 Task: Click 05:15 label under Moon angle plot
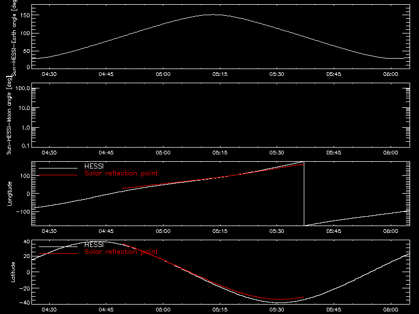(x=220, y=153)
